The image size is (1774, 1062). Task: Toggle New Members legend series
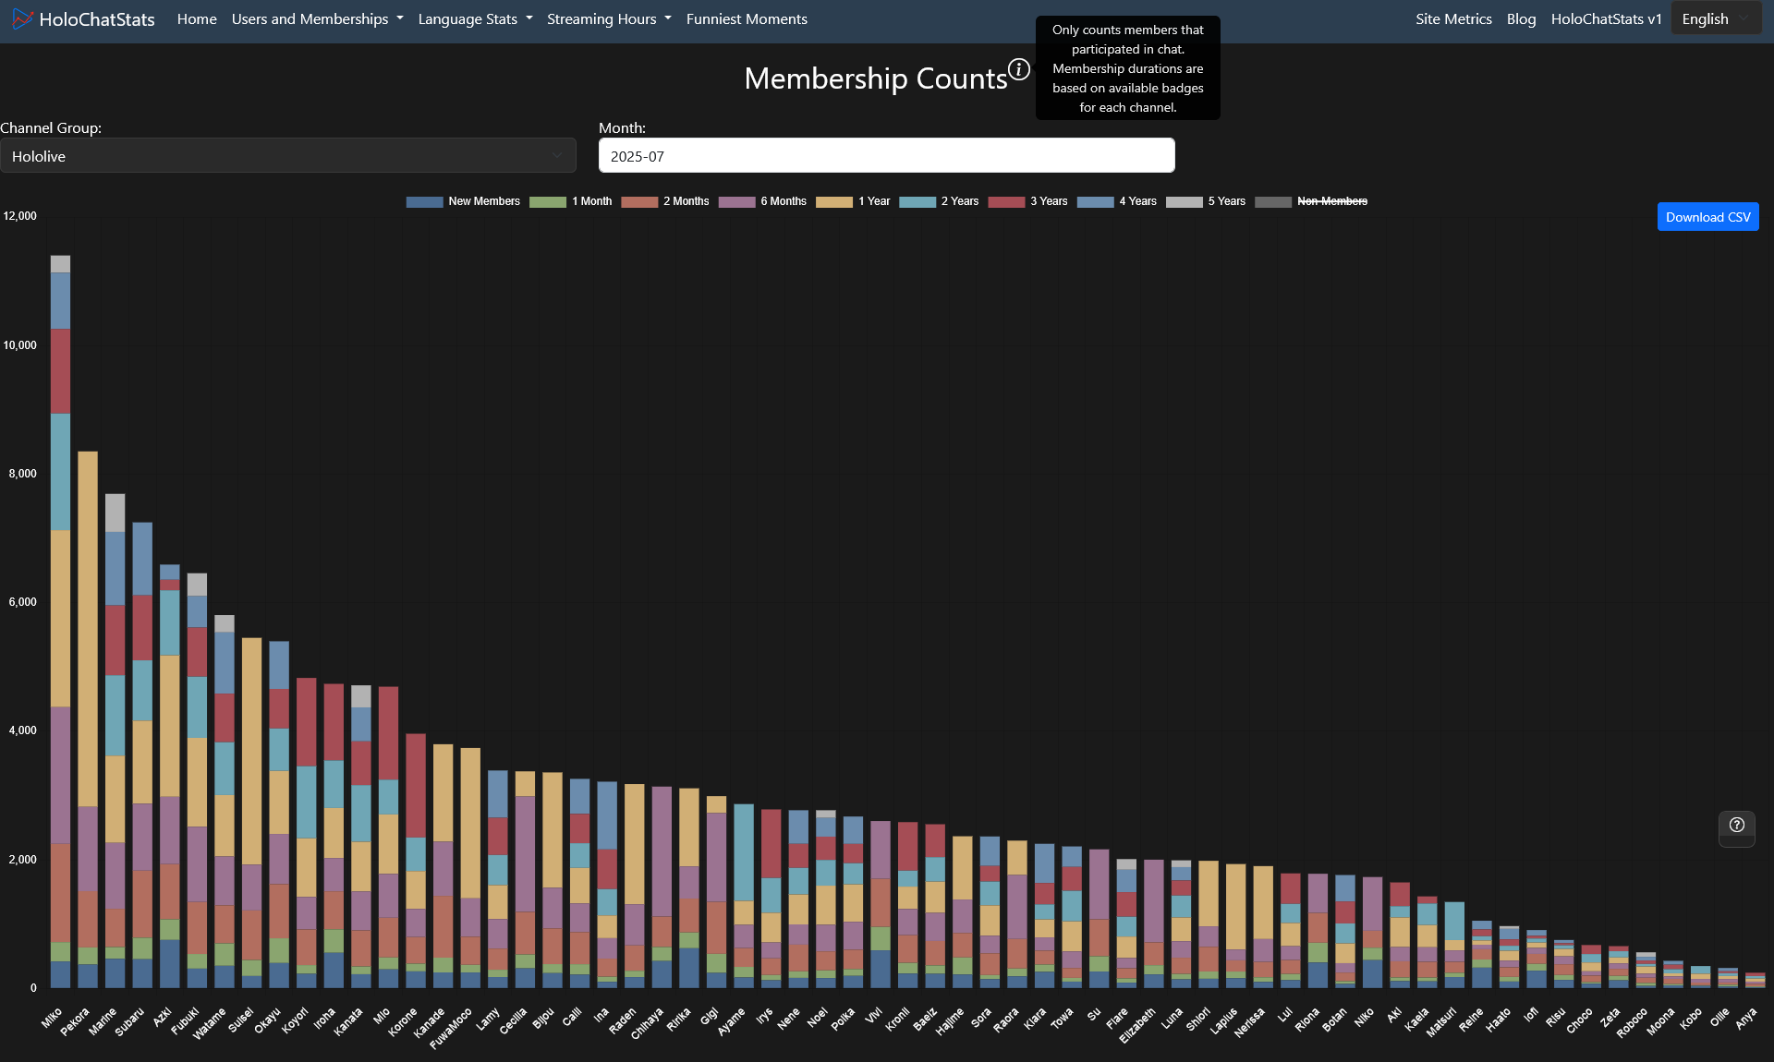463,201
